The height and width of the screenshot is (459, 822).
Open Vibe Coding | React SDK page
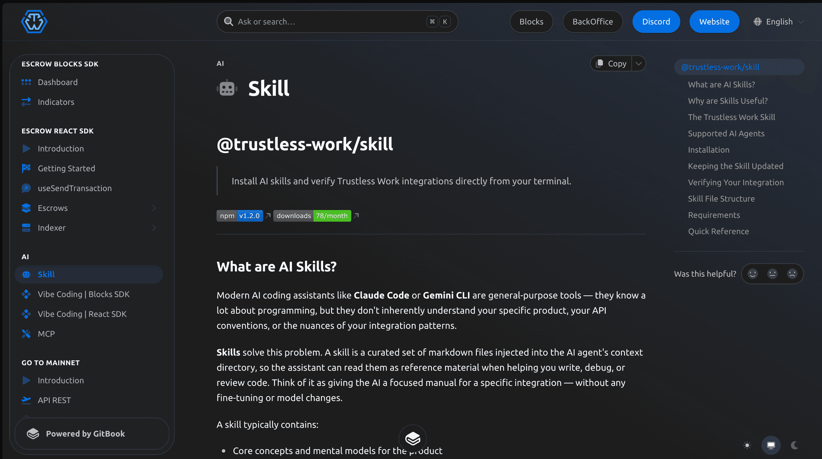point(89,314)
